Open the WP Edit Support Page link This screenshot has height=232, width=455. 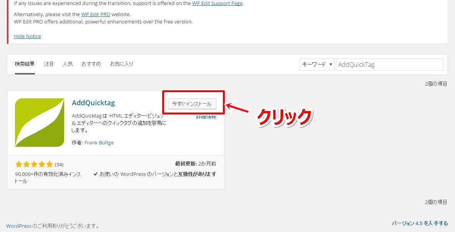(x=217, y=3)
